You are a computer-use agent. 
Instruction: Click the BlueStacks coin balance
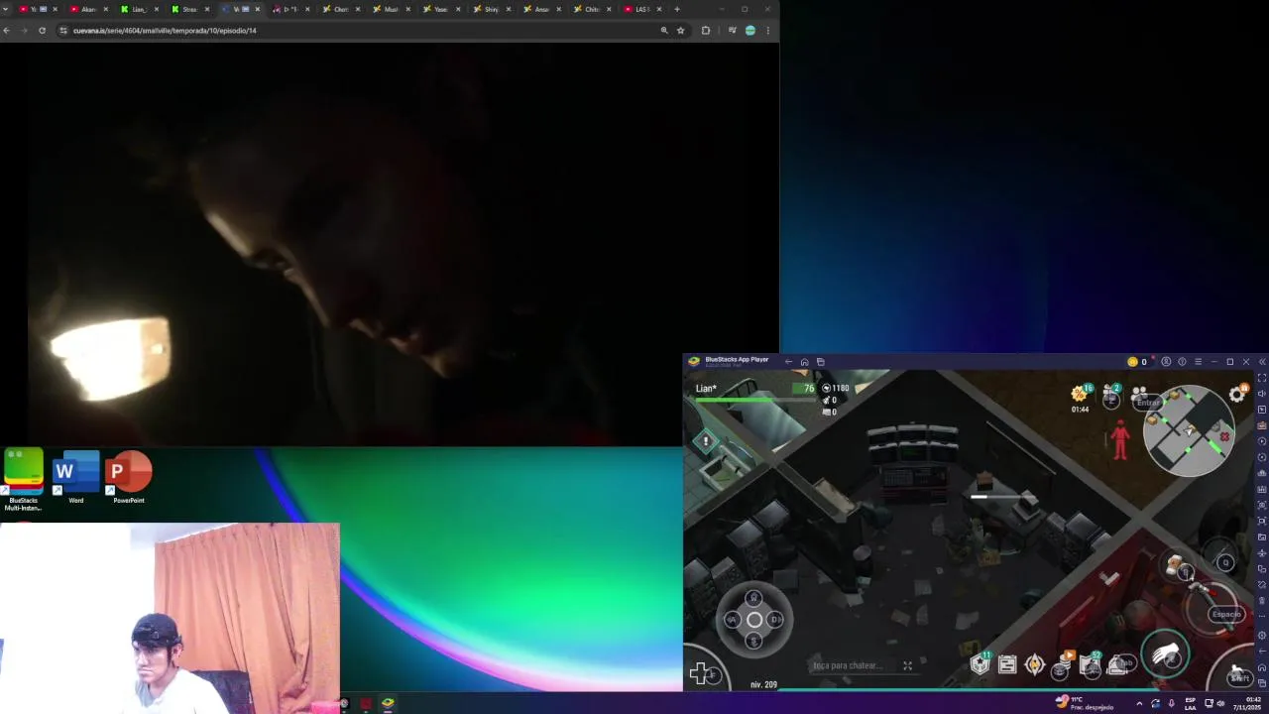(1137, 362)
